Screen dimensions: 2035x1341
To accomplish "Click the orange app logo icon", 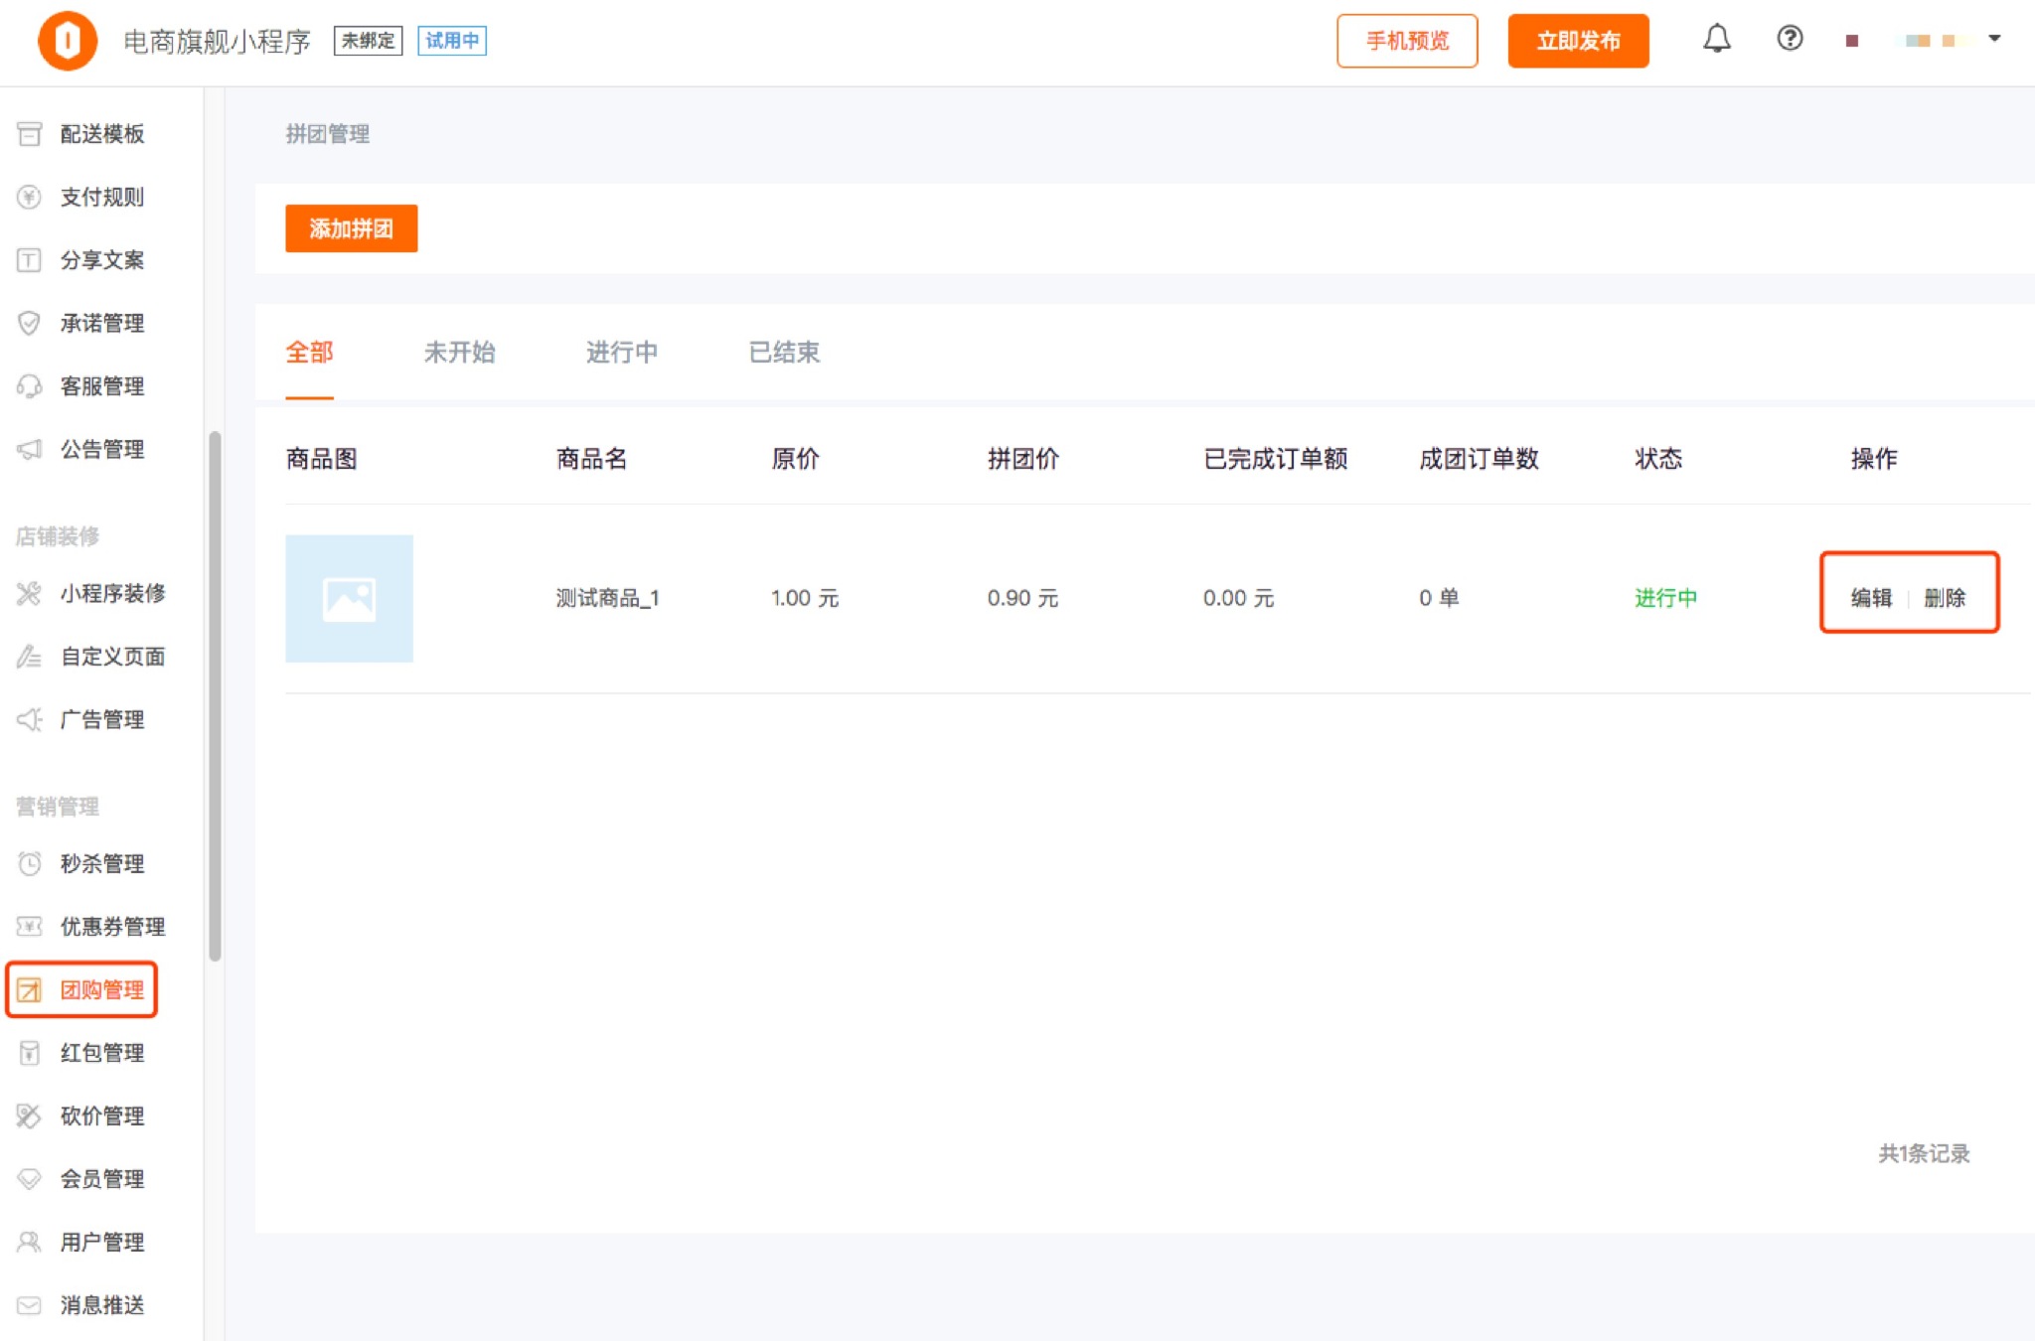I will pos(68,41).
